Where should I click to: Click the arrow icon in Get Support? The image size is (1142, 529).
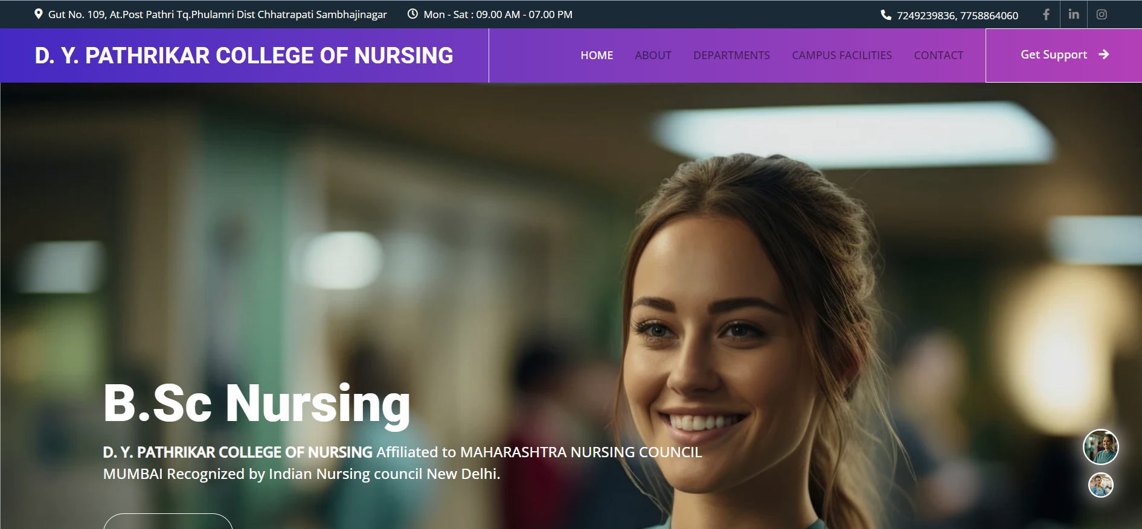(x=1104, y=54)
